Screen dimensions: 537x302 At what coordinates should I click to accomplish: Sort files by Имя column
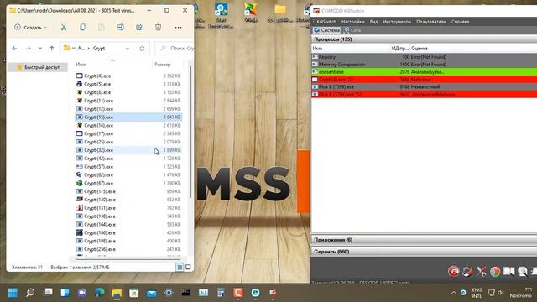click(81, 65)
